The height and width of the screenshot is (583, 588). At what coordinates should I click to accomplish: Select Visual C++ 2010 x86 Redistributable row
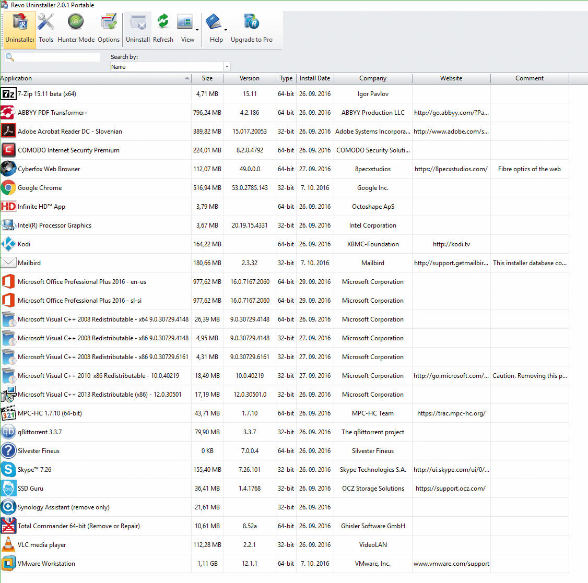click(x=284, y=376)
